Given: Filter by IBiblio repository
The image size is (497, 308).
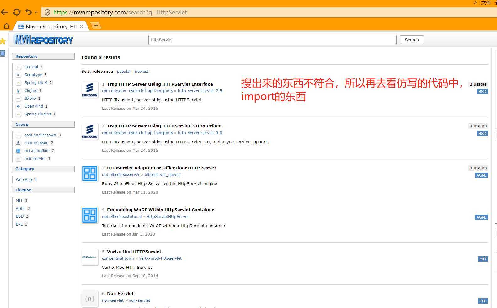Looking at the screenshot, I should tap(30, 98).
